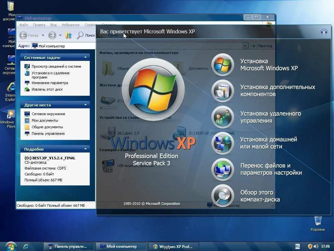Viewport: 334px width, 251px height.
Task: Click the address bar field Мой компьютер
Action: pos(137,46)
